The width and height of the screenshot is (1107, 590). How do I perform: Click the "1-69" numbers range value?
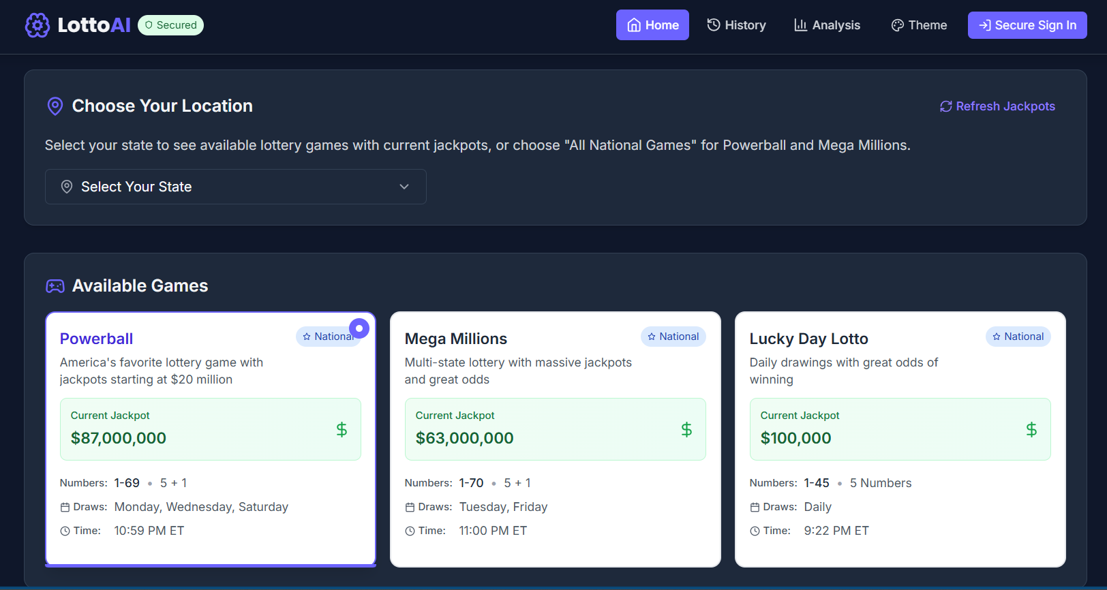[x=127, y=483]
